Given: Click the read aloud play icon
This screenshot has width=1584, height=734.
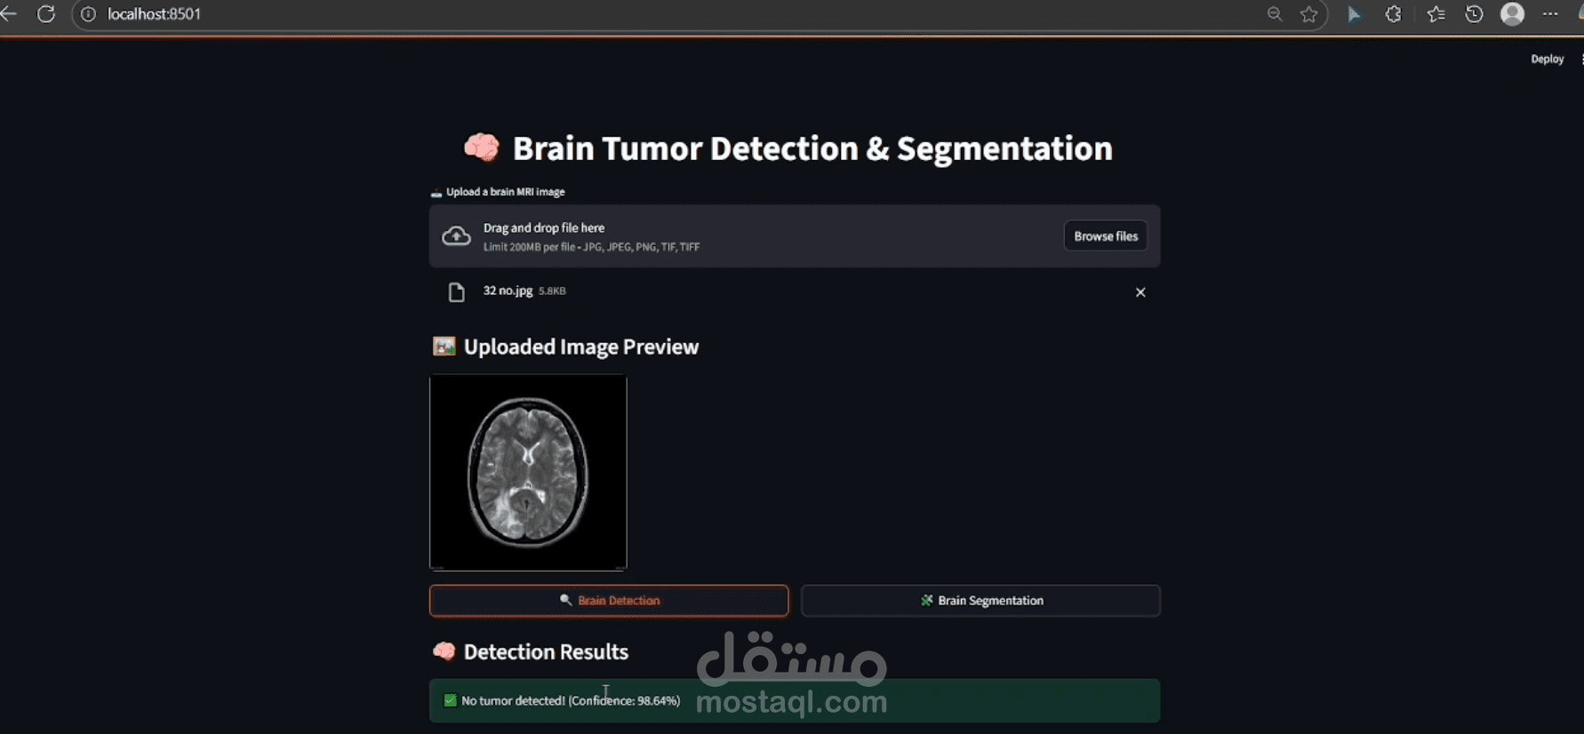Looking at the screenshot, I should [x=1354, y=14].
